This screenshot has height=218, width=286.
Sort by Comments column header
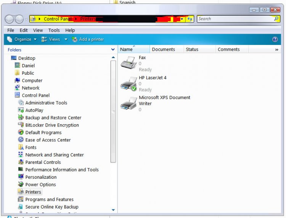pos(232,50)
